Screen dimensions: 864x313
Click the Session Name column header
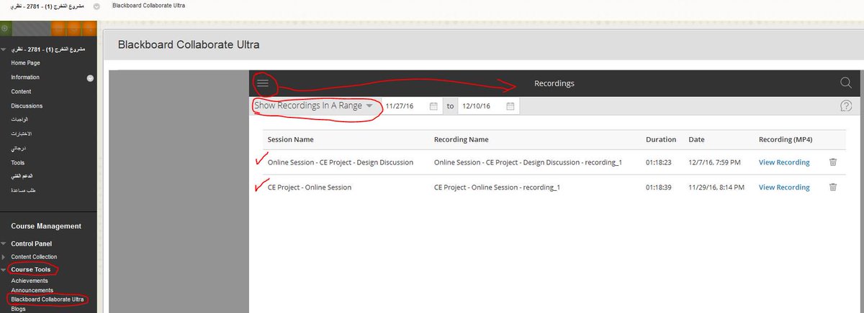click(x=290, y=139)
